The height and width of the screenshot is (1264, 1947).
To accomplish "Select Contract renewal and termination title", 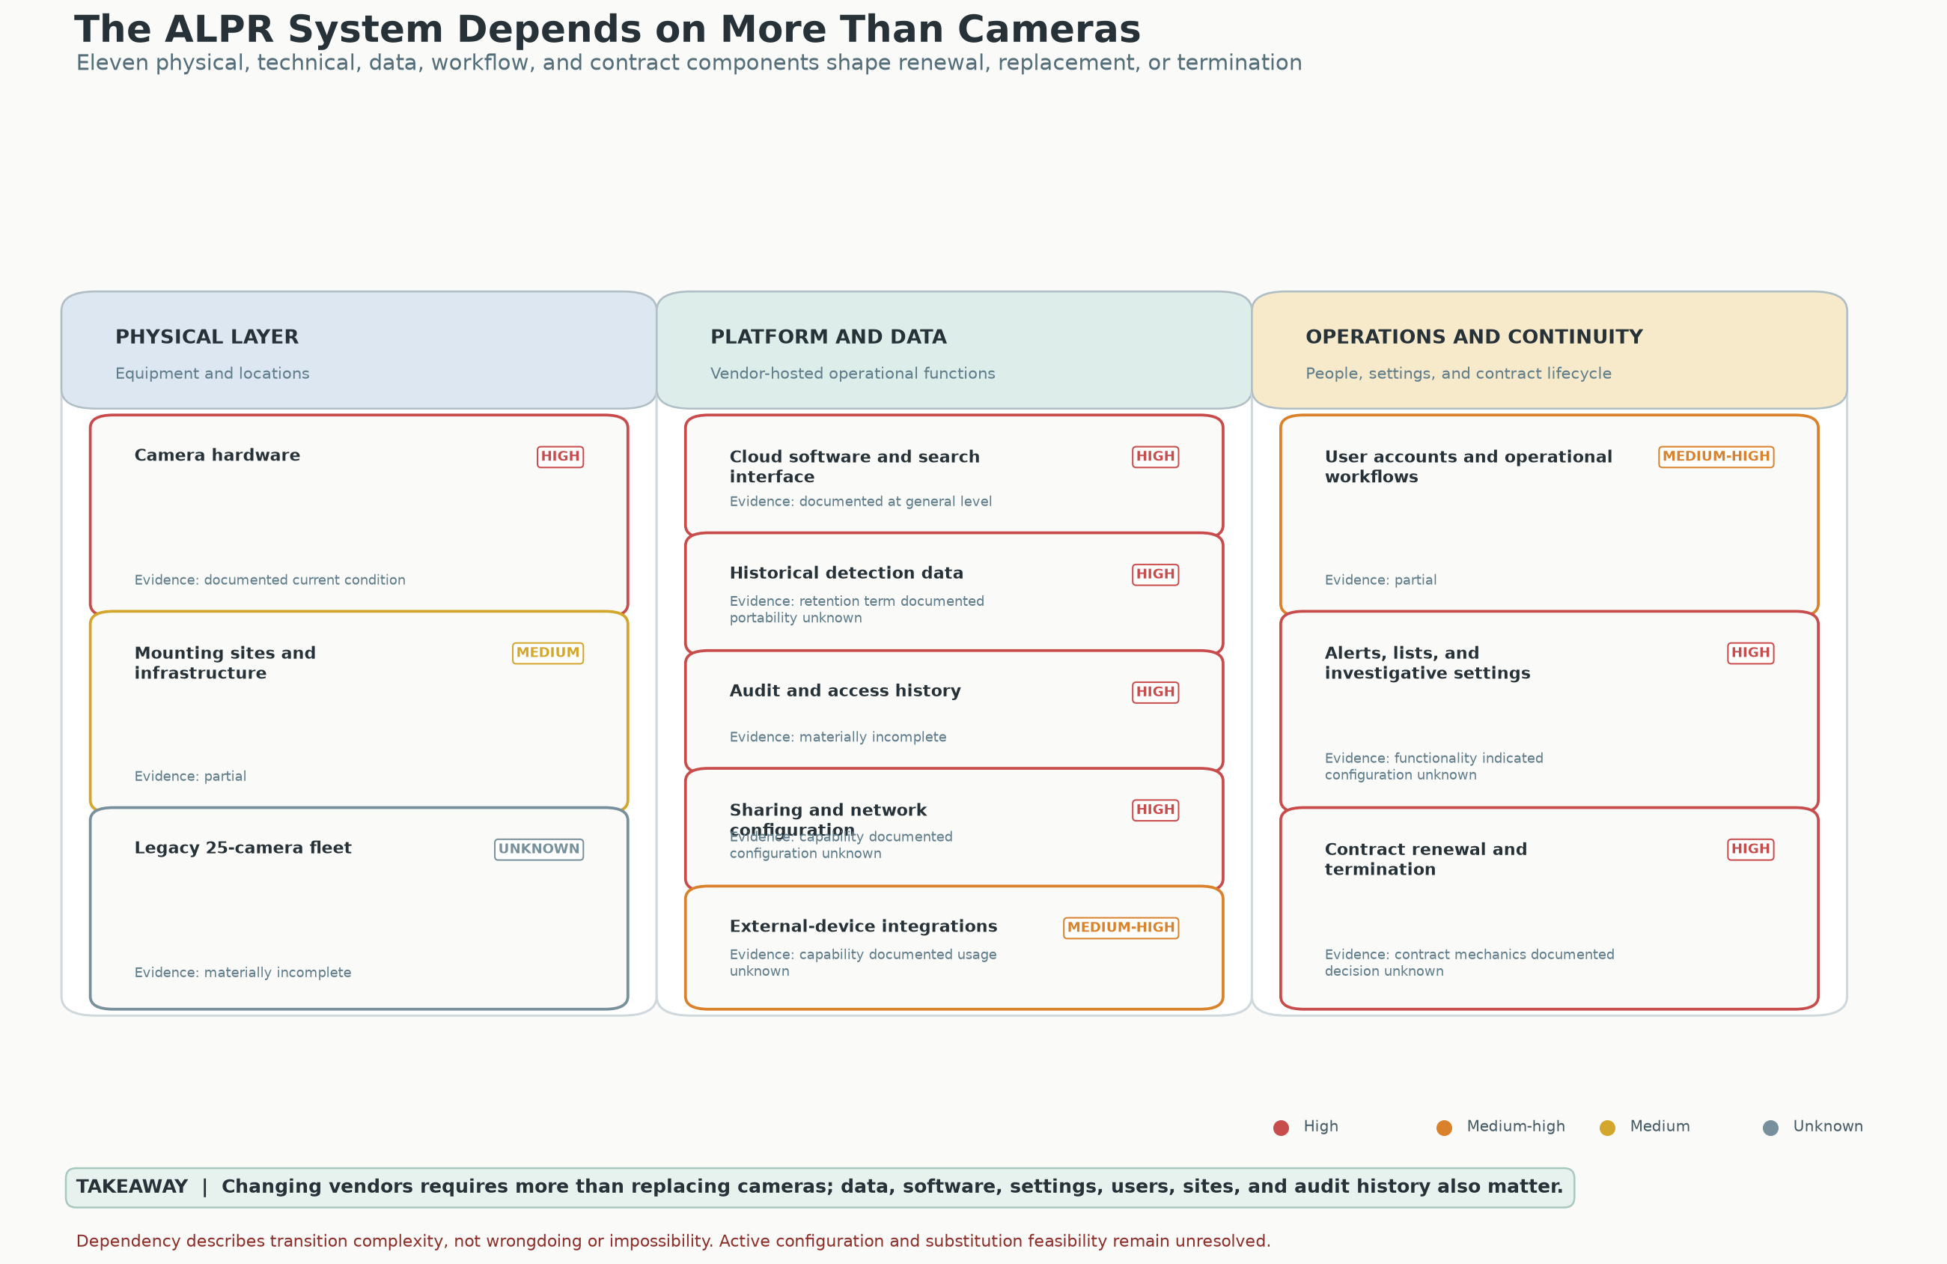I will (1426, 859).
